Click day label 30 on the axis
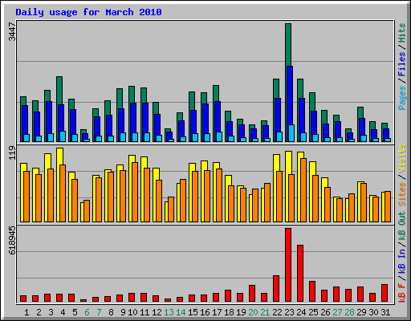 [373, 312]
